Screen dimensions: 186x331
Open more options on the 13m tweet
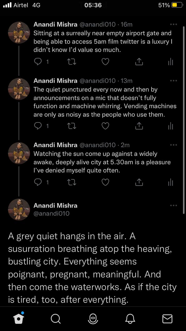point(174,81)
